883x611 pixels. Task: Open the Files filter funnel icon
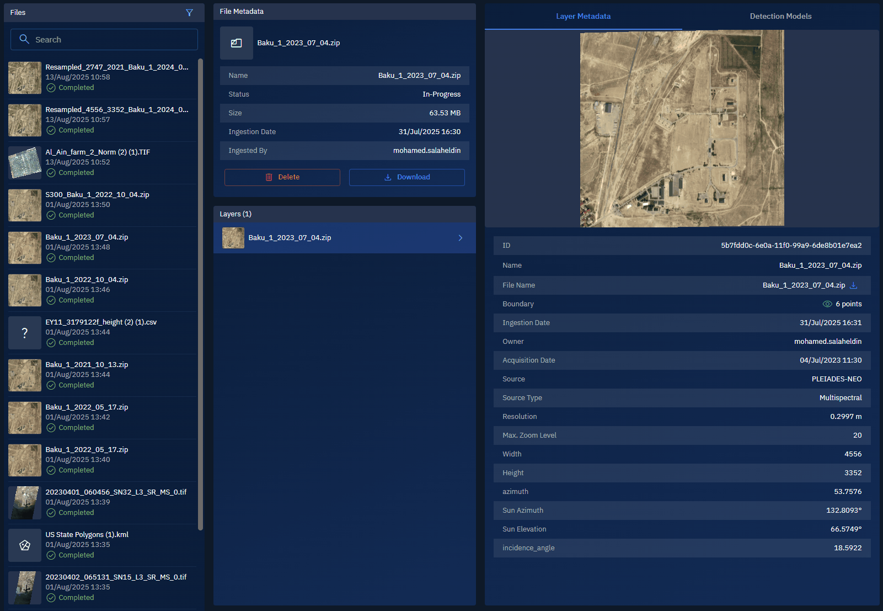(x=189, y=13)
